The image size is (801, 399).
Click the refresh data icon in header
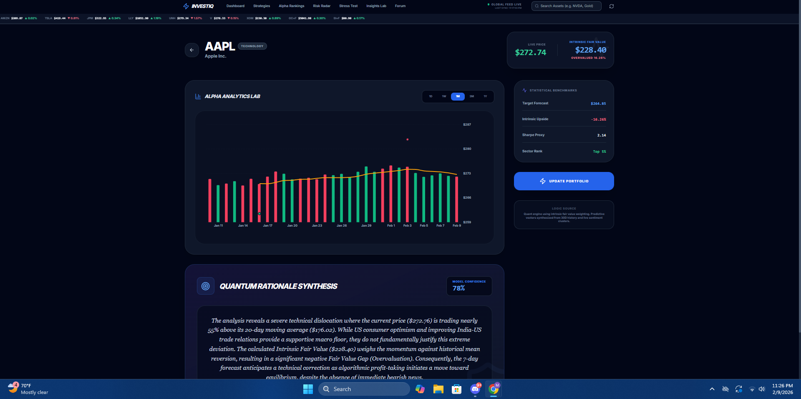(612, 6)
